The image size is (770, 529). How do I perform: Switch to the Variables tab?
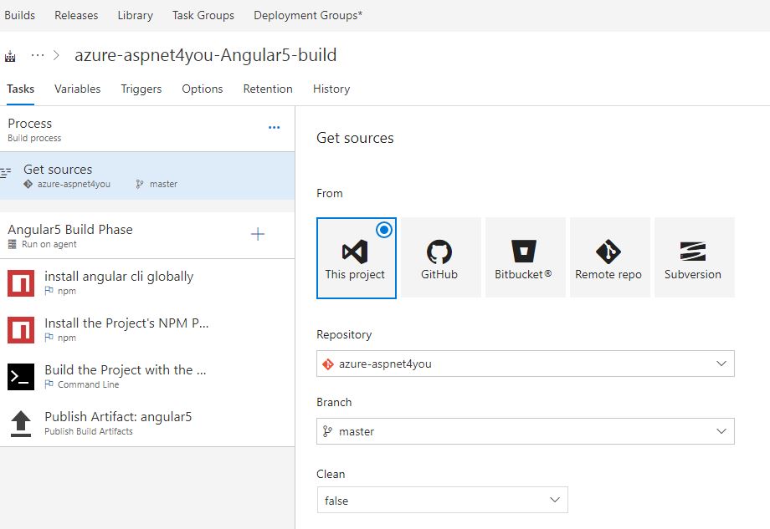click(78, 89)
